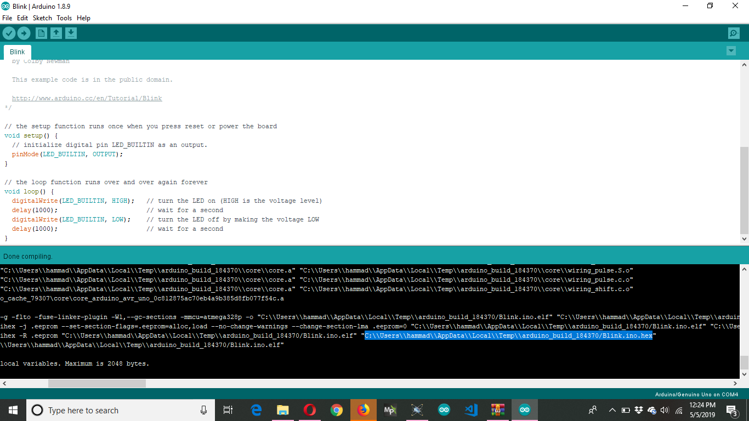The height and width of the screenshot is (421, 749).
Task: Click 'local variables. Maximum is 2048 bytes.' text
Action: 75,363
